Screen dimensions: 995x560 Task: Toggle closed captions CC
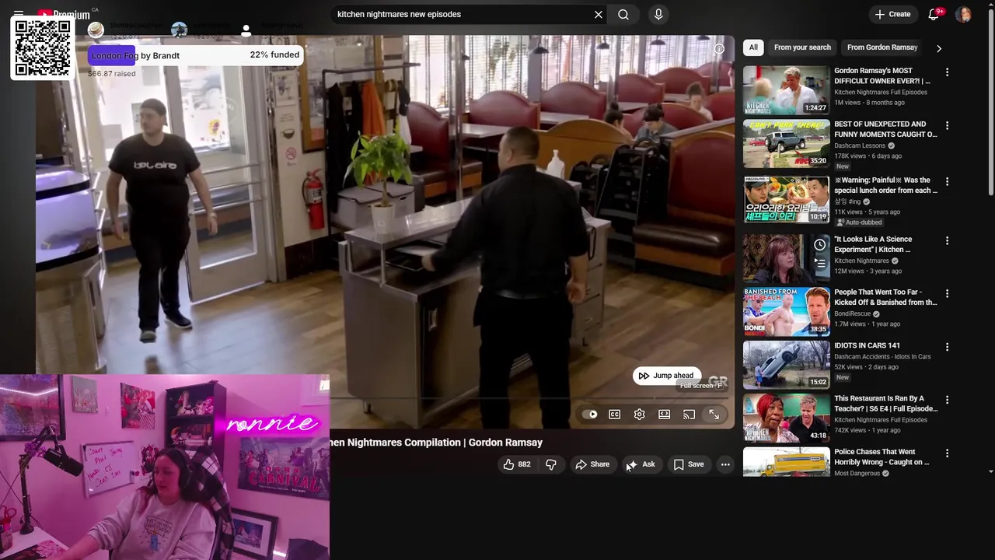614,415
